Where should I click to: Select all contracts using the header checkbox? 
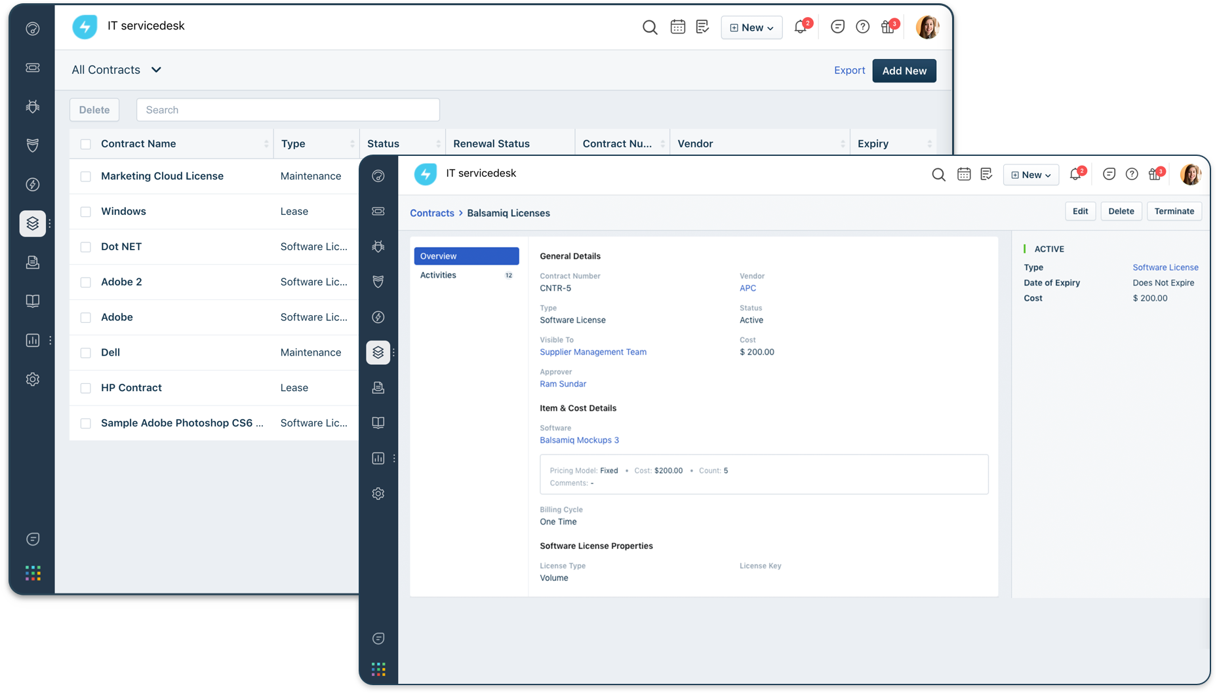(85, 143)
